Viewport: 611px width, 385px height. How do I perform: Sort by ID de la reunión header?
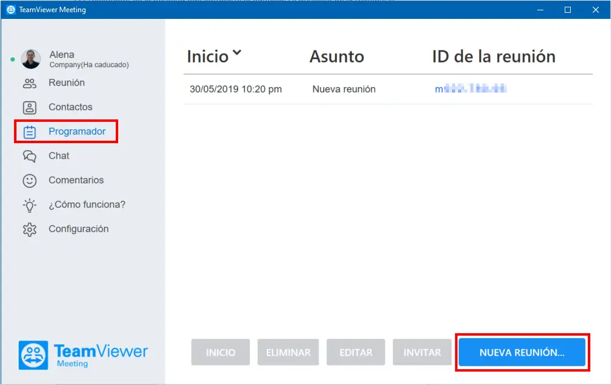point(493,57)
